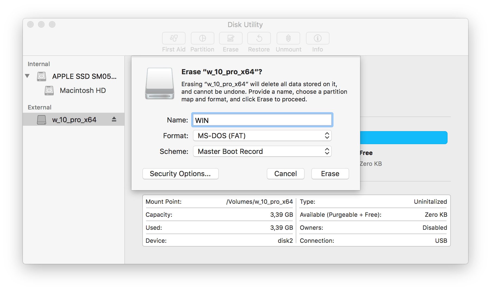This screenshot has height=291, width=491.
Task: Select Macintosh HD in the sidebar
Action: click(83, 90)
